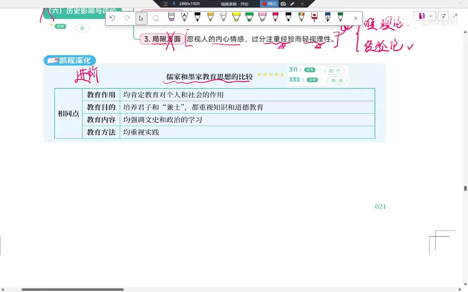468x292 pixels.
Task: Click the cell 均重视实践
Action: tap(247, 132)
